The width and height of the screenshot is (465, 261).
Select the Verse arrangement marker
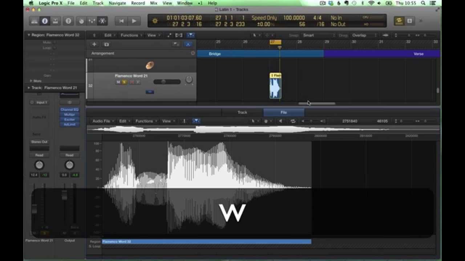point(381,54)
